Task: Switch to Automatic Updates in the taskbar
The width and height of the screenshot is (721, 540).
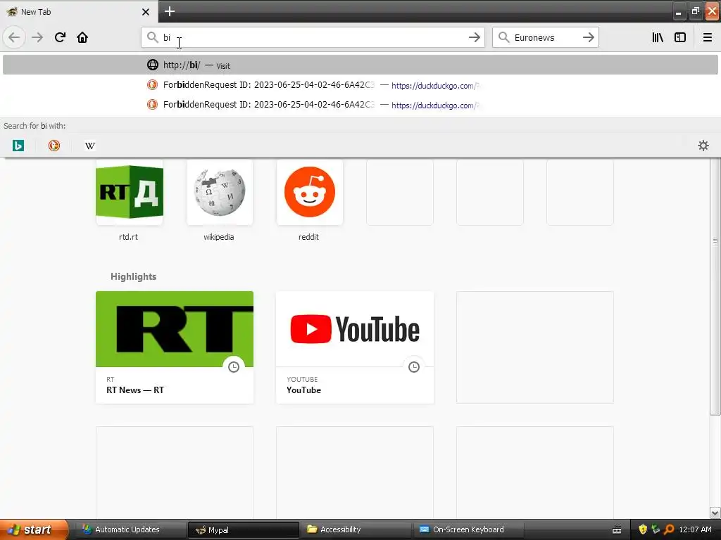Action: coord(131,529)
